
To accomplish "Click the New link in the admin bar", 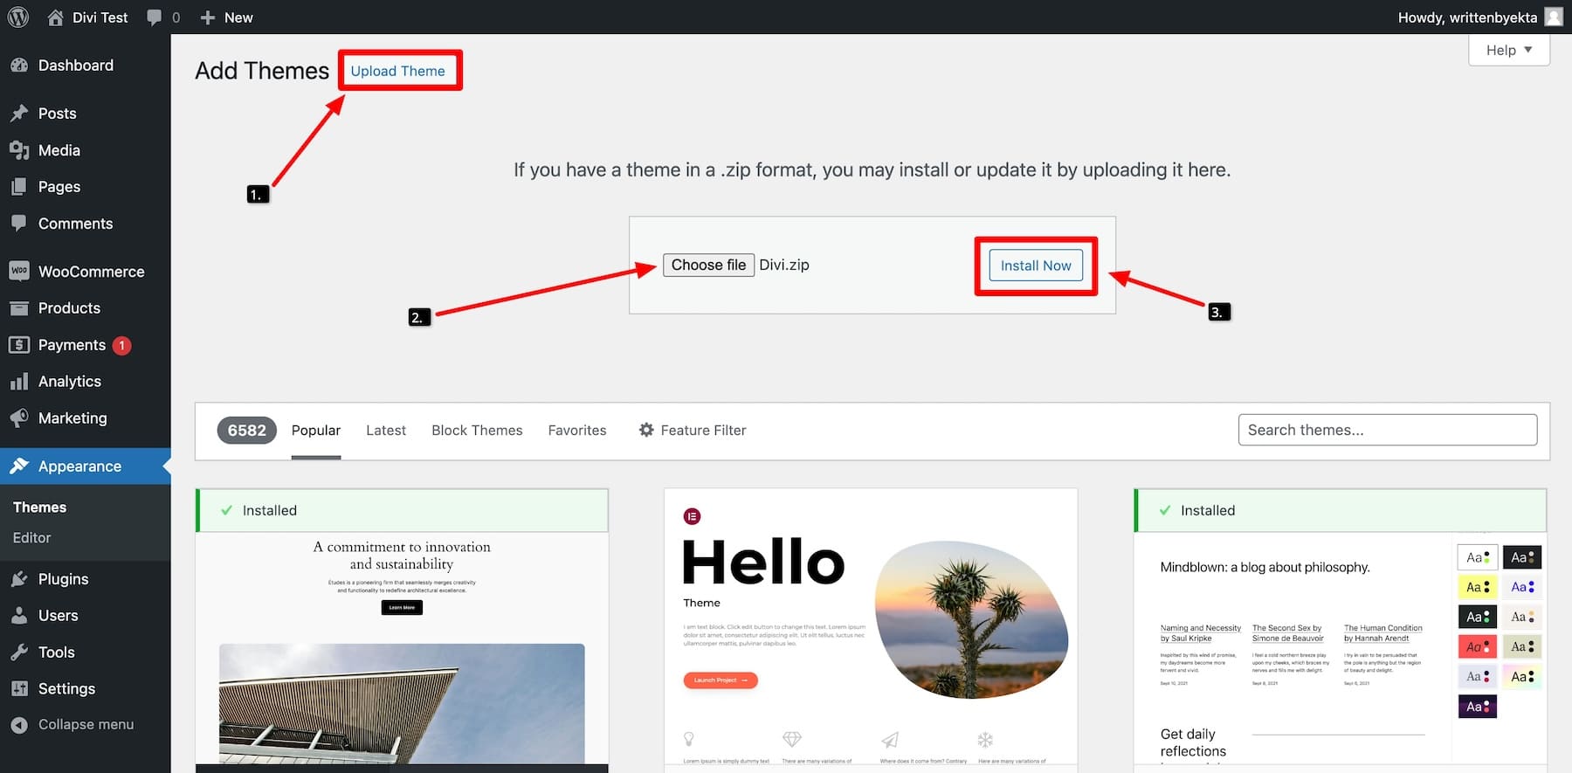I will pyautogui.click(x=238, y=17).
